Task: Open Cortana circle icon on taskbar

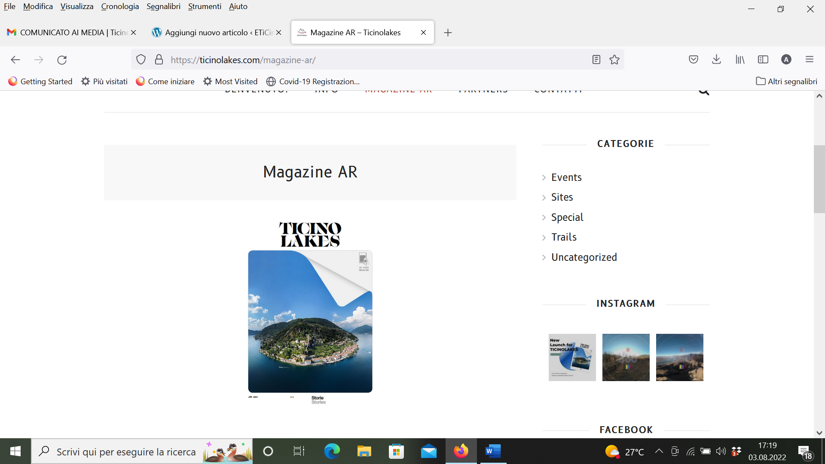Action: [268, 451]
